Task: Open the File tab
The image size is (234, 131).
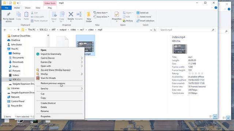Action: [x=7, y=8]
